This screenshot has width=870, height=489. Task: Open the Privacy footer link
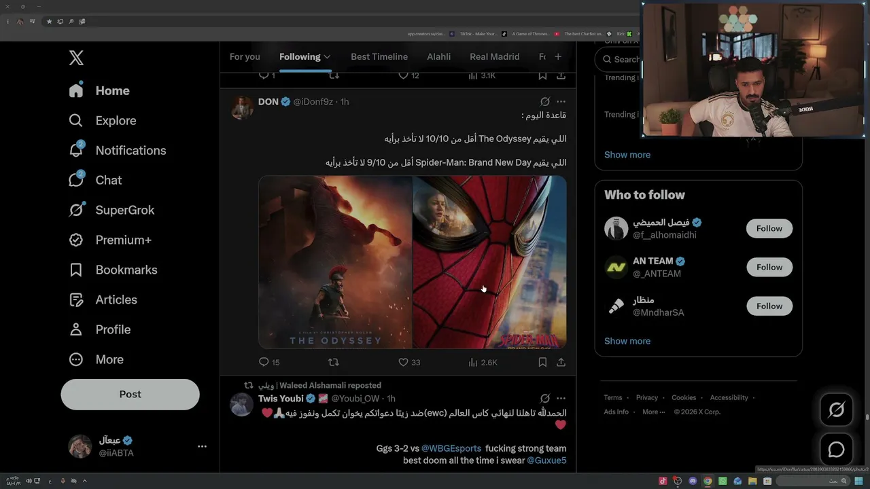(x=647, y=398)
